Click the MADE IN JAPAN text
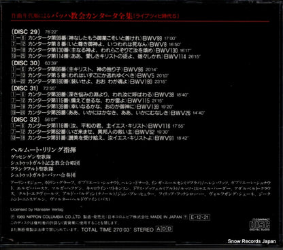This screenshot has height=250, width=283. pyautogui.click(x=166, y=217)
